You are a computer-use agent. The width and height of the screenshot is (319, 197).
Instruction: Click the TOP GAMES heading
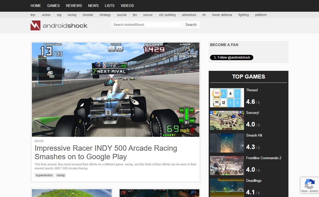pyautogui.click(x=249, y=77)
